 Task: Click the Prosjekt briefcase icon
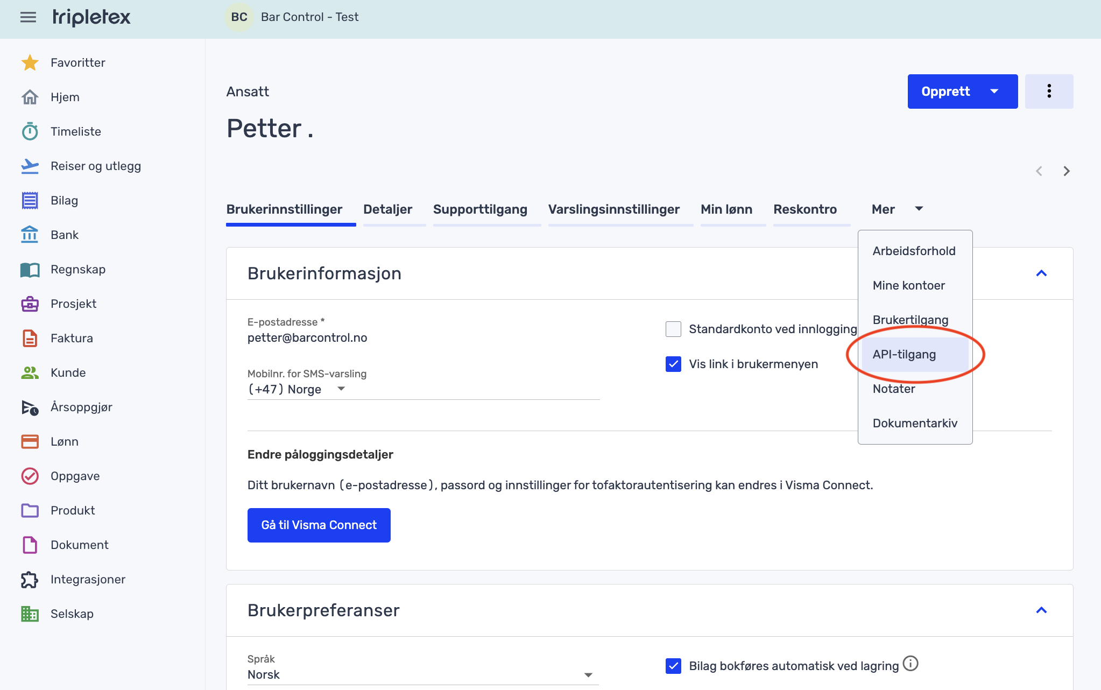[x=30, y=304]
